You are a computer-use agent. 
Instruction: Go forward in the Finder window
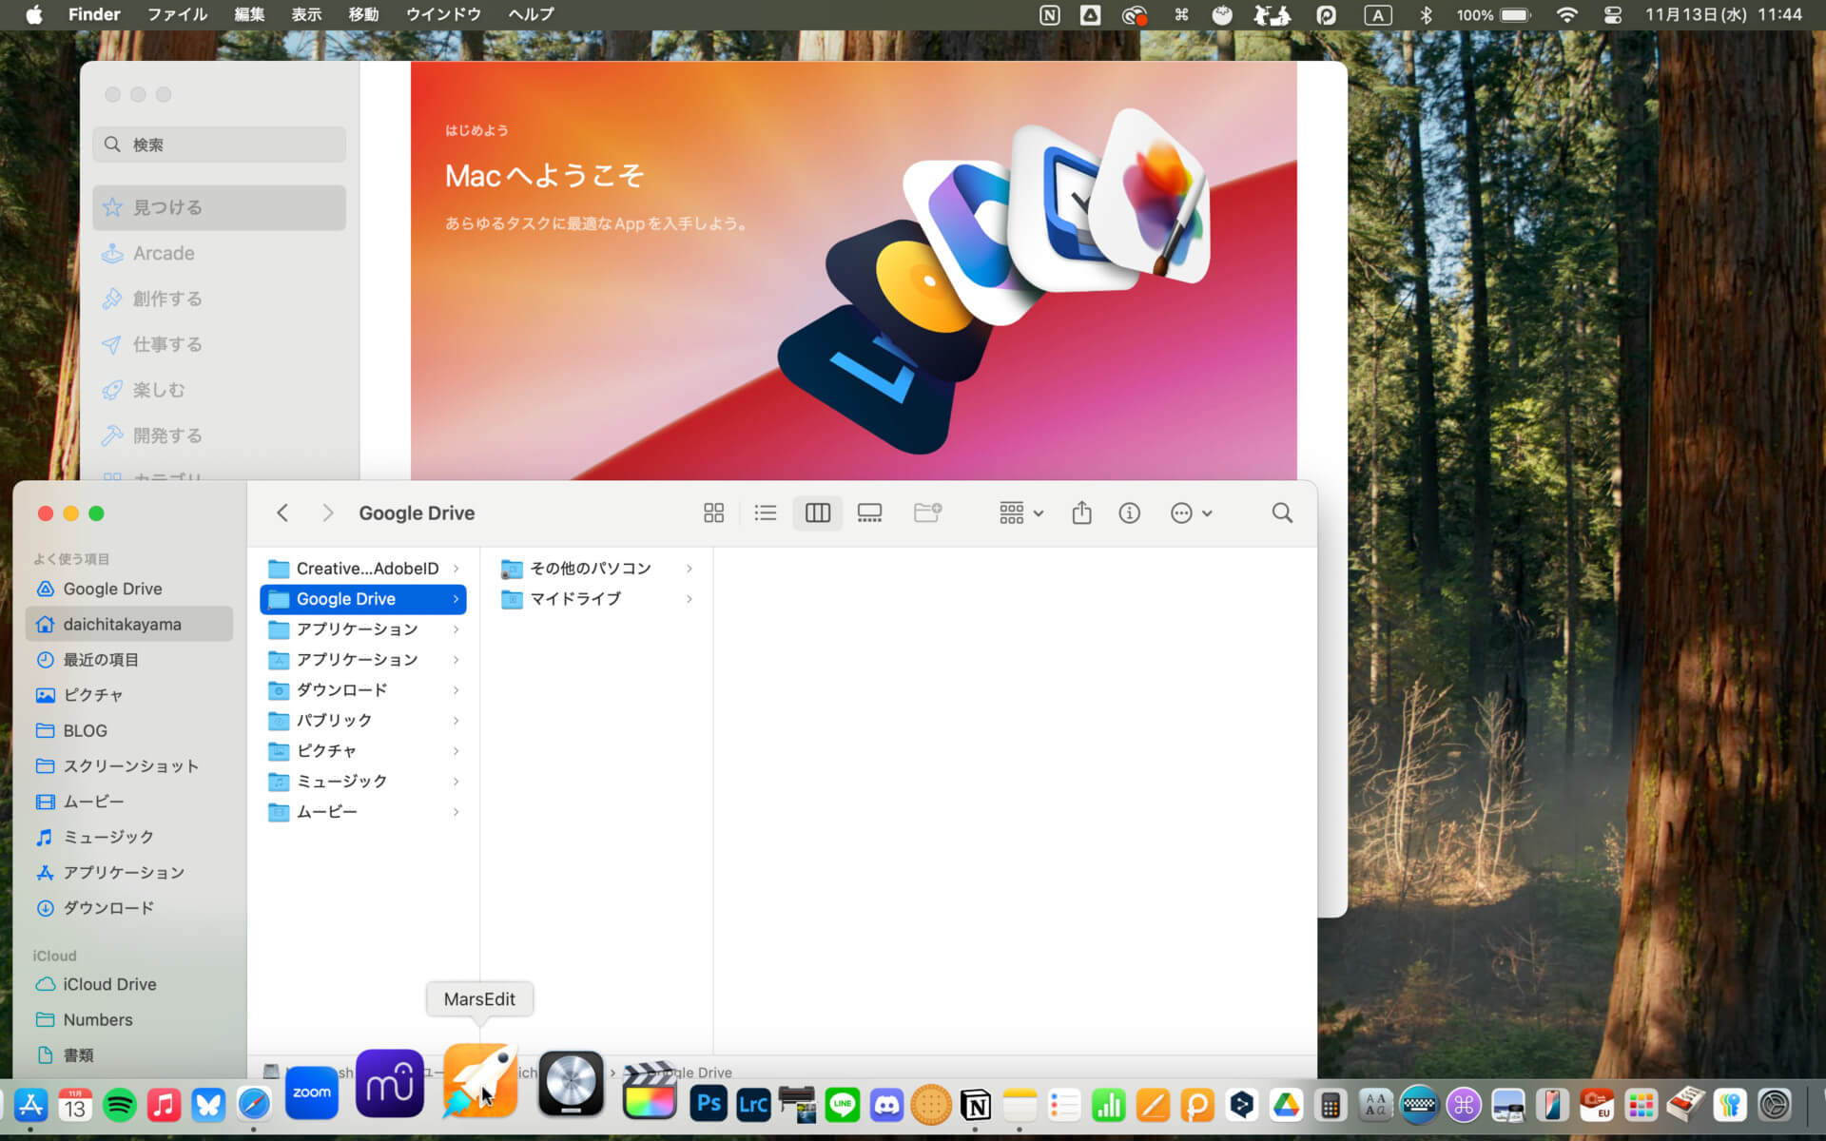point(328,513)
